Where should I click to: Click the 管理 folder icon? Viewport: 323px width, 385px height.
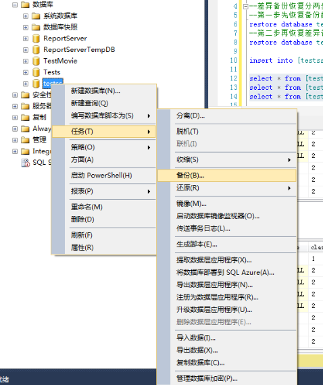[x=25, y=140]
